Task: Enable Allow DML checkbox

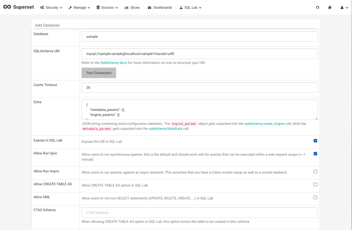Action: click(316, 197)
